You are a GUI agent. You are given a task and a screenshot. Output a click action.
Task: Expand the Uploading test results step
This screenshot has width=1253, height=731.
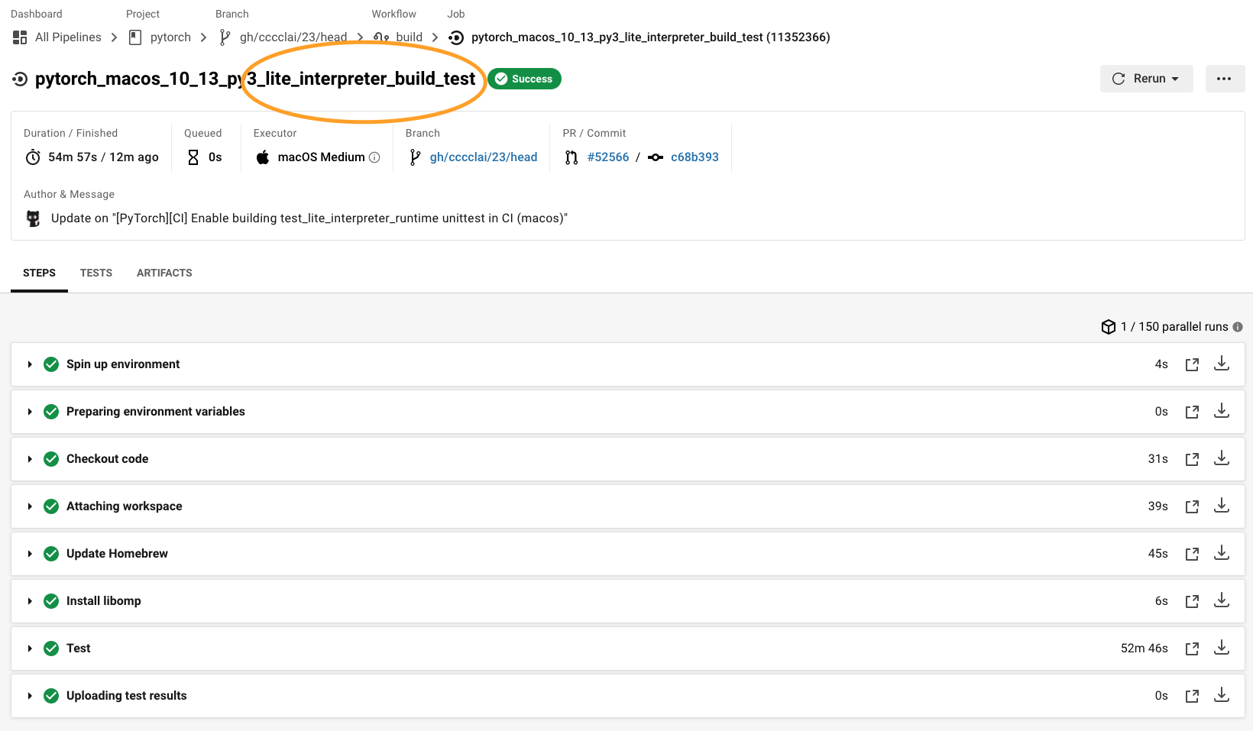click(30, 696)
